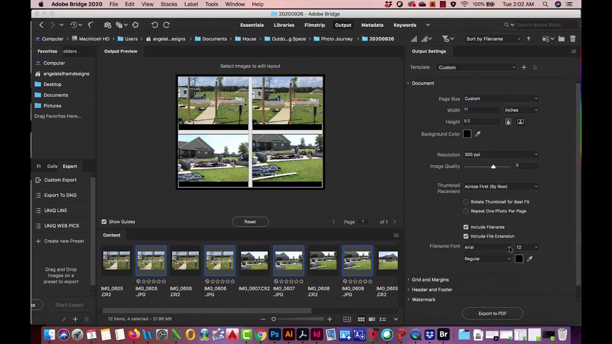Screen dimensions: 612x344
Task: Switch to the Essentials workspace
Action: click(252, 25)
